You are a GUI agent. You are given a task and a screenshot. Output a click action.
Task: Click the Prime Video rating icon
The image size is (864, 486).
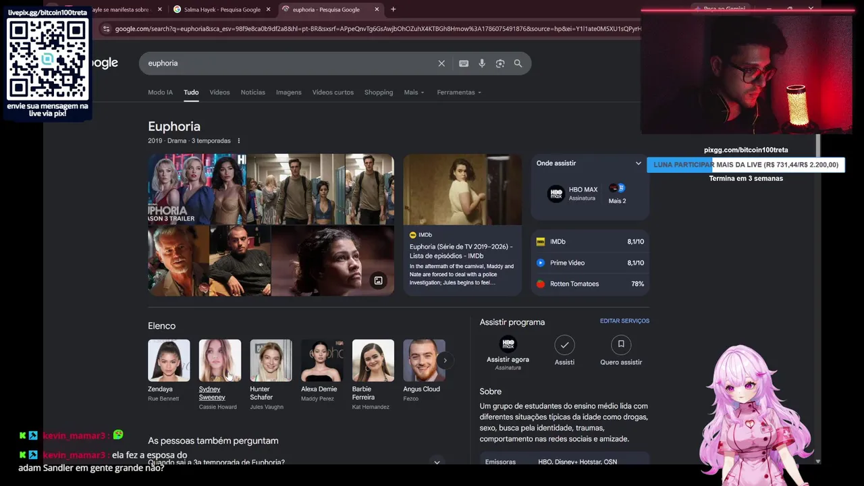pyautogui.click(x=540, y=263)
